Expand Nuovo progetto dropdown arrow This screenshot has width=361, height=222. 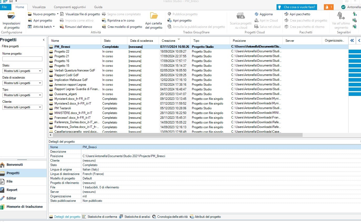[57, 14]
